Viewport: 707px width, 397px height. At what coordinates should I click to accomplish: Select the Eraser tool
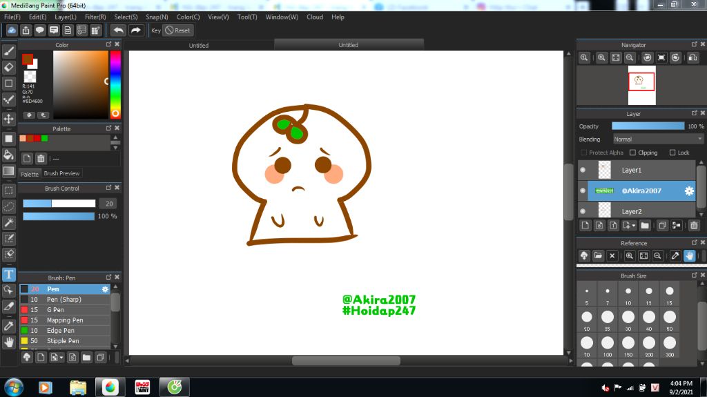[x=8, y=67]
